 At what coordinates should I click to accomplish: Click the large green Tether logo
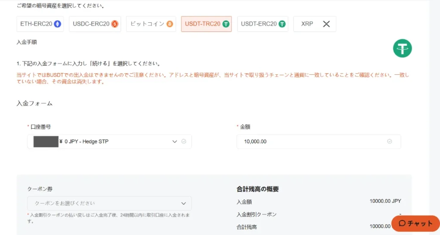pos(402,48)
